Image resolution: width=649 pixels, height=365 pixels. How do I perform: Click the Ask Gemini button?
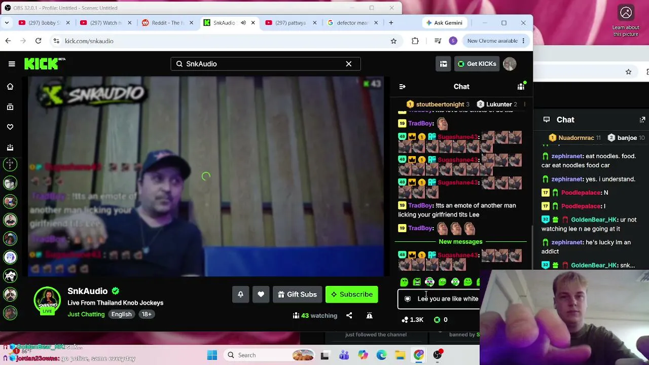[x=444, y=23]
